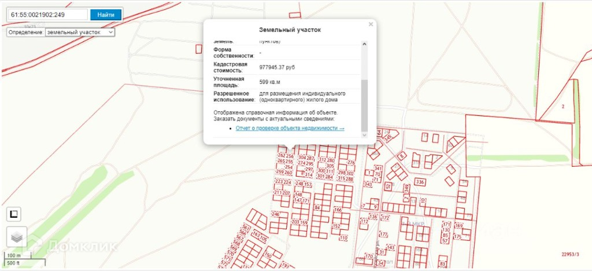Select map parcel numbered 84

[317, 207]
